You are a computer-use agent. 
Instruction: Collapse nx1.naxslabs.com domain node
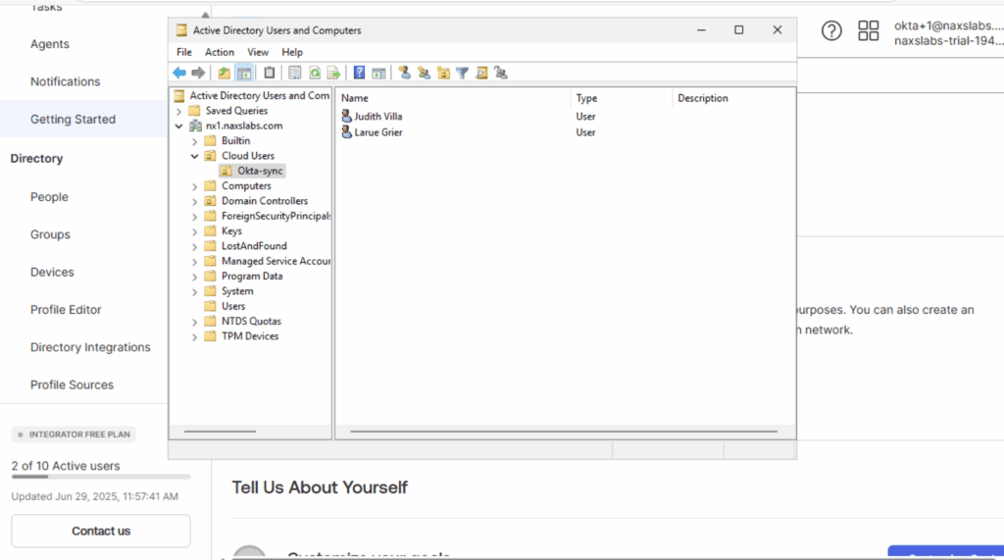pyautogui.click(x=179, y=127)
